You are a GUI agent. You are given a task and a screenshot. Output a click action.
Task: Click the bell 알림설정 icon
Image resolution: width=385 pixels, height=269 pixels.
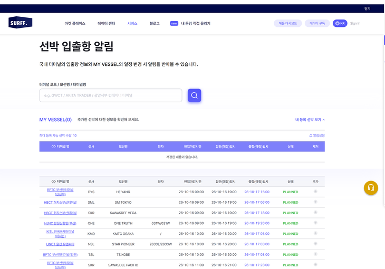(x=311, y=135)
